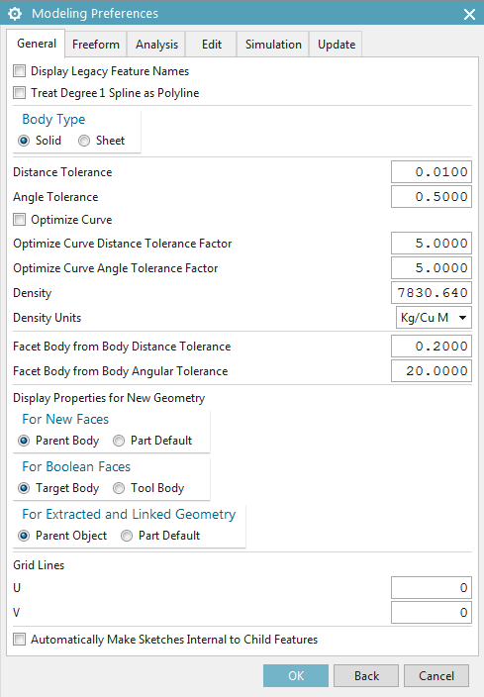Select Tool Body for Boolean Faces
This screenshot has width=484, height=697.
tap(119, 488)
